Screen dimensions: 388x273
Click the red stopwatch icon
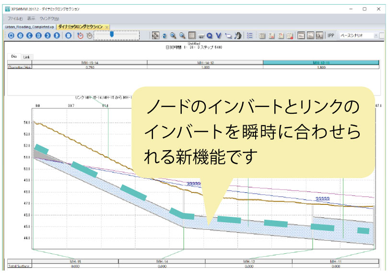coord(80,36)
